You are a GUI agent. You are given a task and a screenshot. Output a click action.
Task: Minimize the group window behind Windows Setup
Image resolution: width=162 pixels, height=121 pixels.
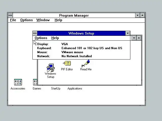click(134, 38)
